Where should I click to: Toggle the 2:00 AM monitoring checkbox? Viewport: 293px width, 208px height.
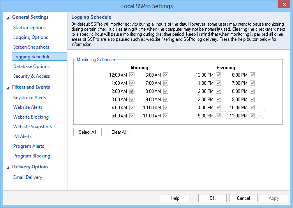(132, 91)
